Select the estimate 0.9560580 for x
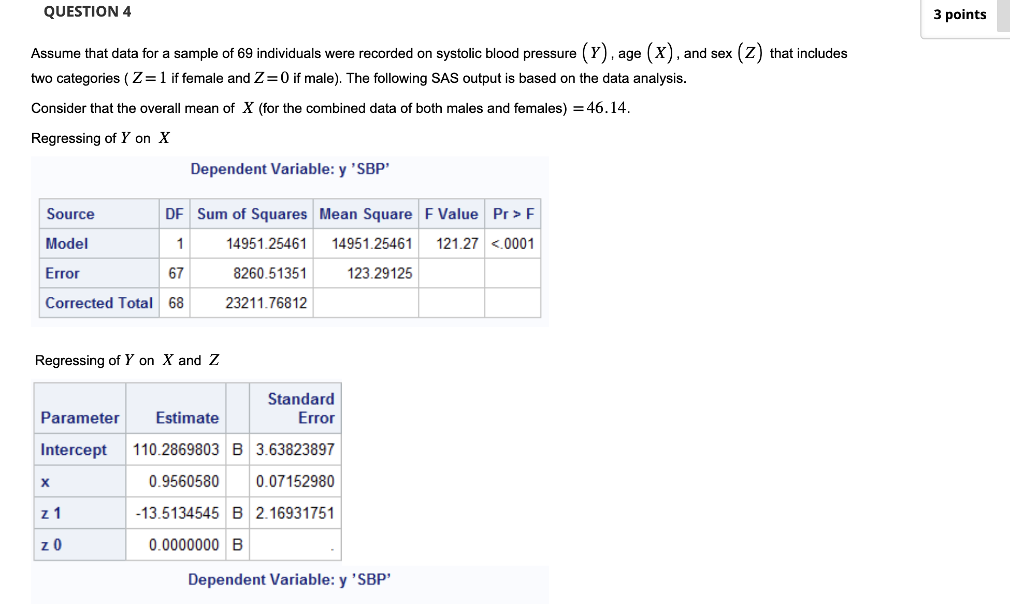1010x604 pixels. [183, 481]
